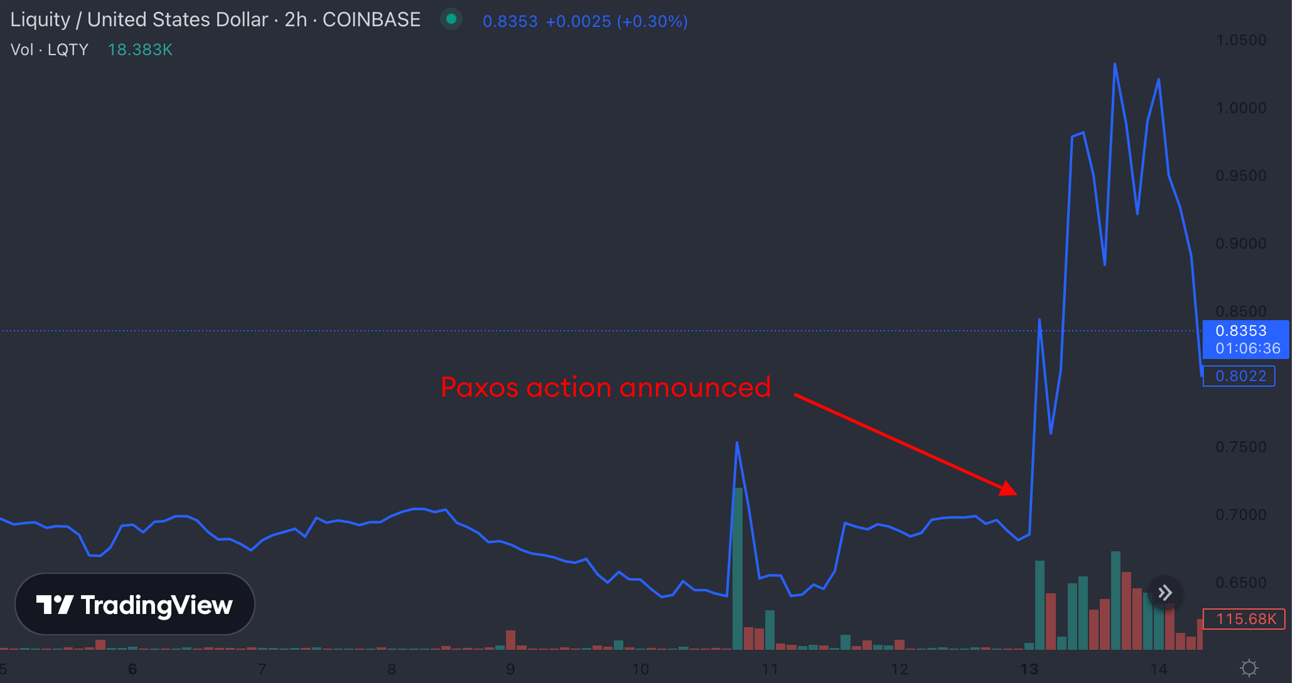Click the red annotation arrow head
The height and width of the screenshot is (683, 1292).
click(x=1009, y=488)
